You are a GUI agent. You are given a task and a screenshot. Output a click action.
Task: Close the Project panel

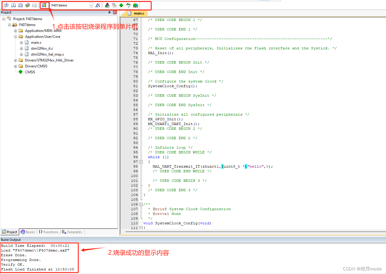pyautogui.click(x=115, y=12)
